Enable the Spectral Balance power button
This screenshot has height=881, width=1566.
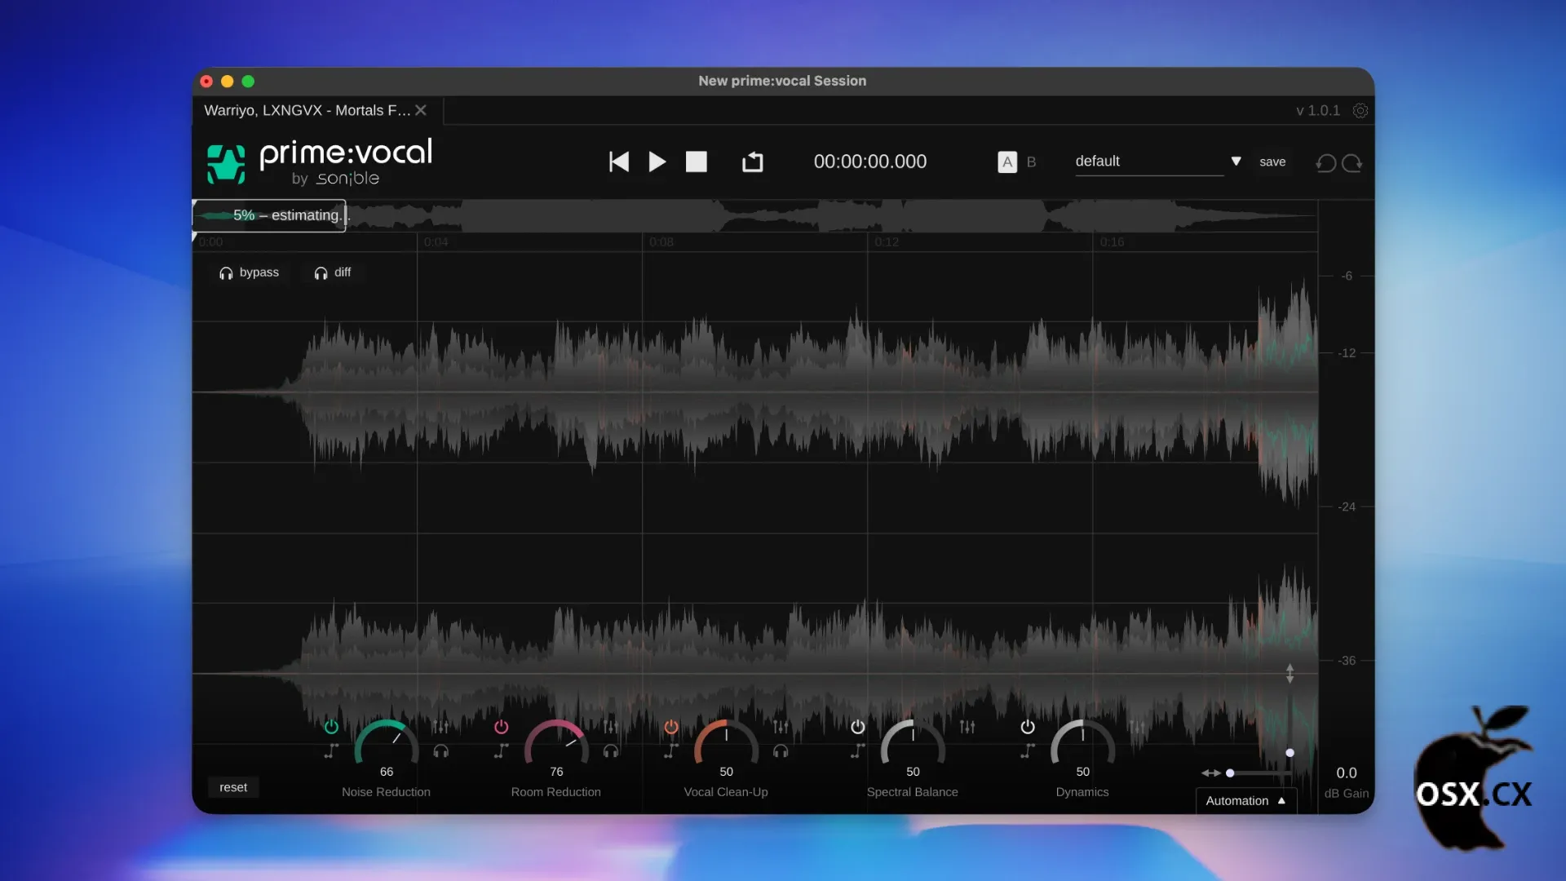coord(858,726)
